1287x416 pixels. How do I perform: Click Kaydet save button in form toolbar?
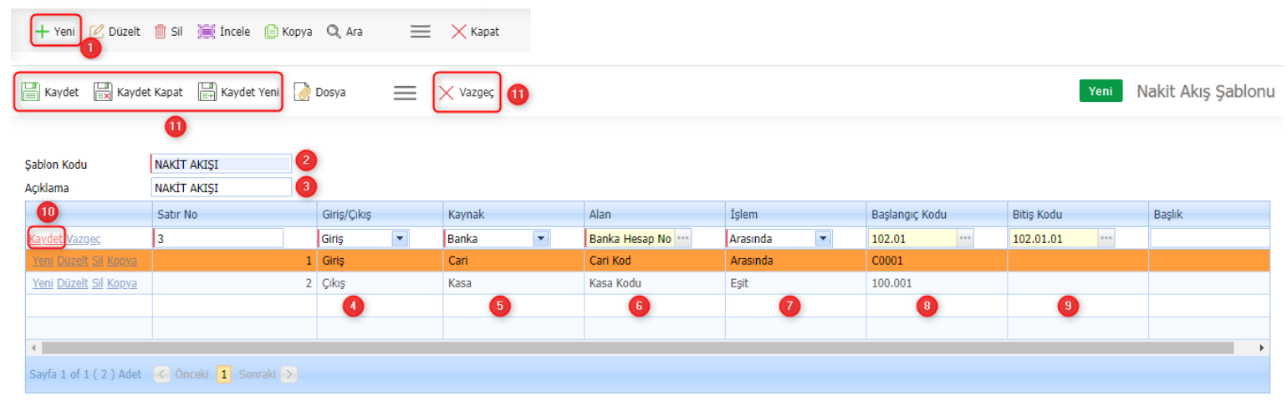tap(50, 92)
